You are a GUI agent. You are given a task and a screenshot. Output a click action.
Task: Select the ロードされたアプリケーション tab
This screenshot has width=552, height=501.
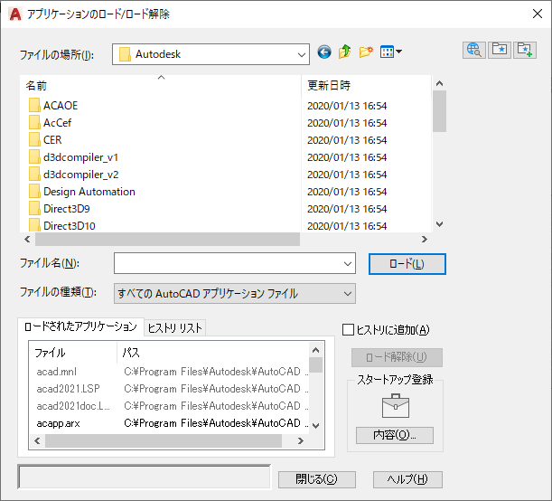coord(80,326)
